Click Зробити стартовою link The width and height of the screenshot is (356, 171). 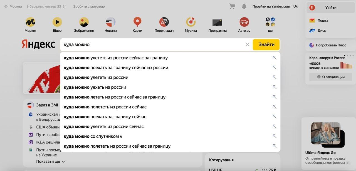click(89, 6)
